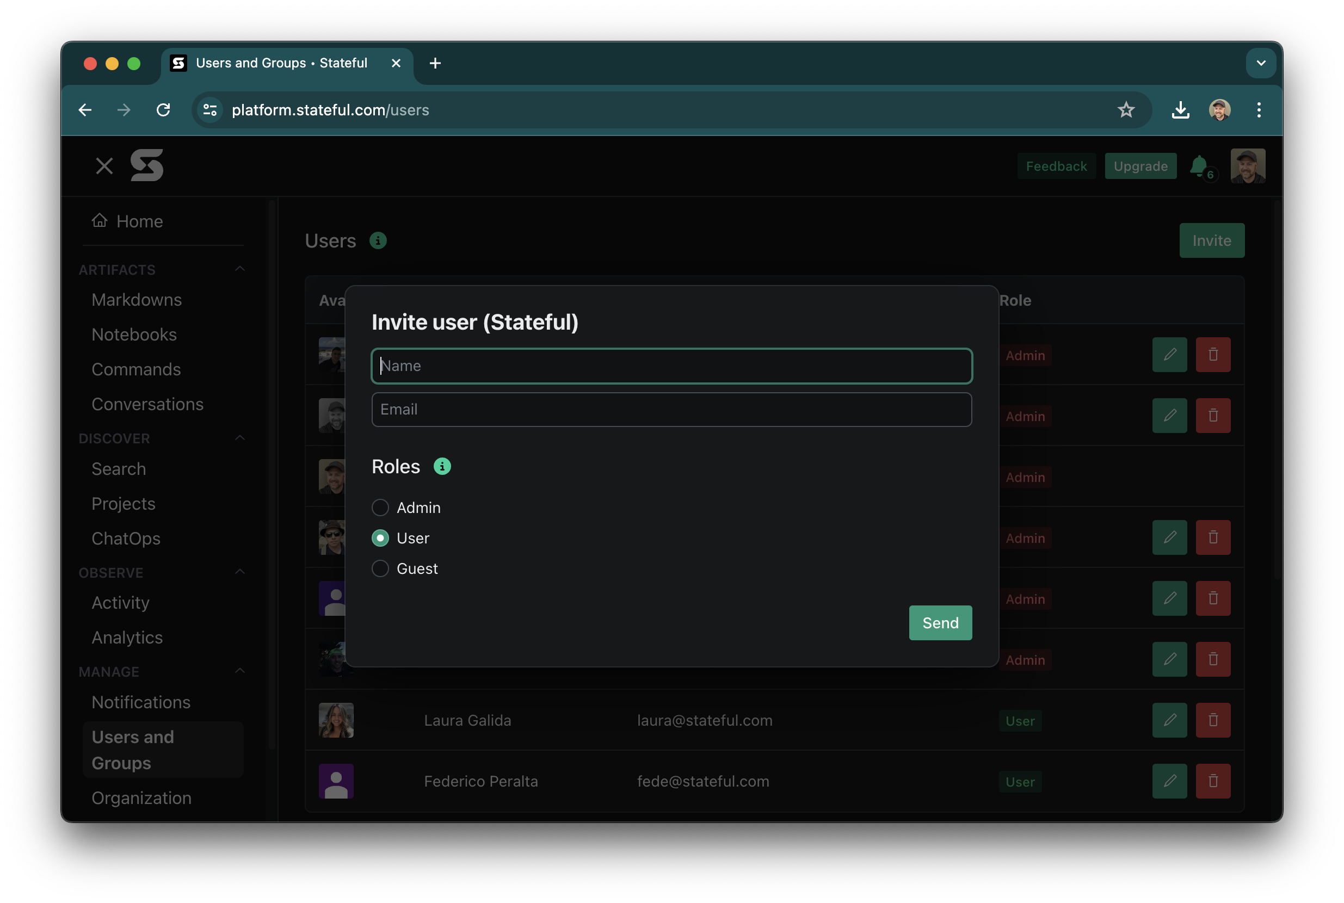Screen dimensions: 1344x903
Task: Click laura@stateful.com email cell
Action: [x=705, y=720]
